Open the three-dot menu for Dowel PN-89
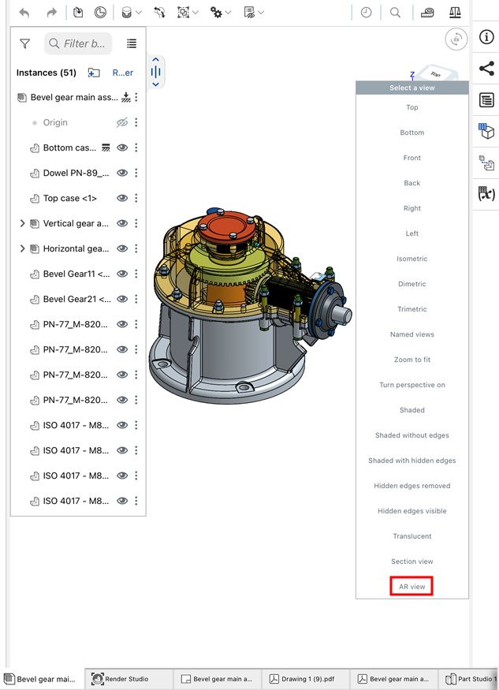 [136, 173]
